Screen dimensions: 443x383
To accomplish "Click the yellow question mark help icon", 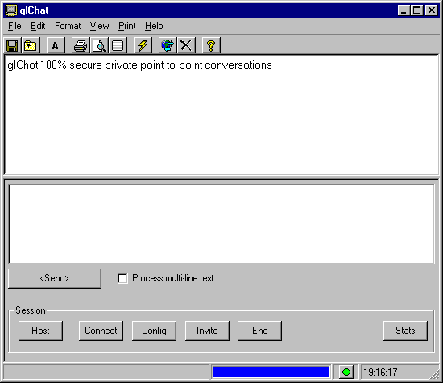I will pyautogui.click(x=211, y=45).
